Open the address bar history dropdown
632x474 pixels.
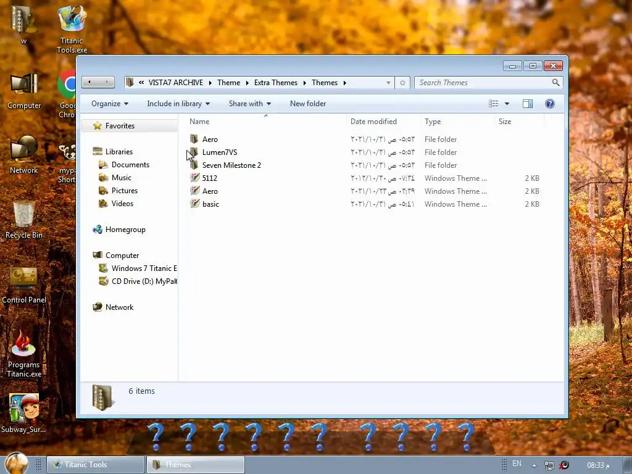pyautogui.click(x=388, y=83)
